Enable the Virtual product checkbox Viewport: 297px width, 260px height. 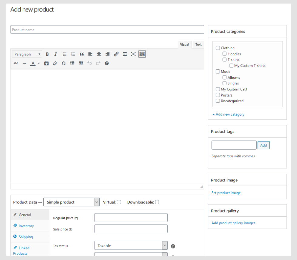pyautogui.click(x=119, y=202)
